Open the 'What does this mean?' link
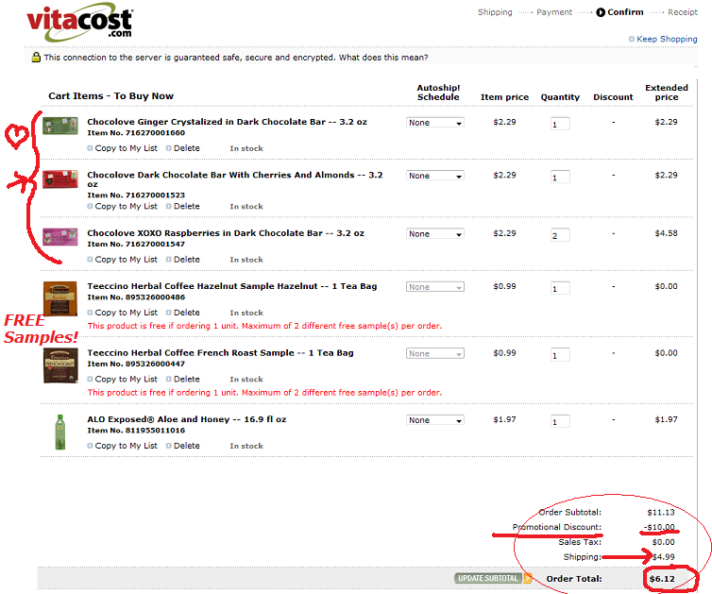712x594 pixels. (383, 58)
